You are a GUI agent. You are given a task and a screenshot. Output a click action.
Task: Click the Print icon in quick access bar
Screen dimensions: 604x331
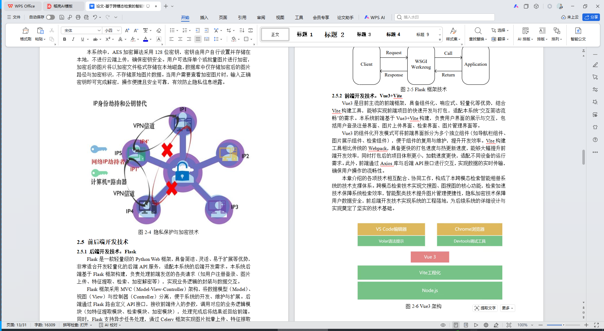click(78, 17)
